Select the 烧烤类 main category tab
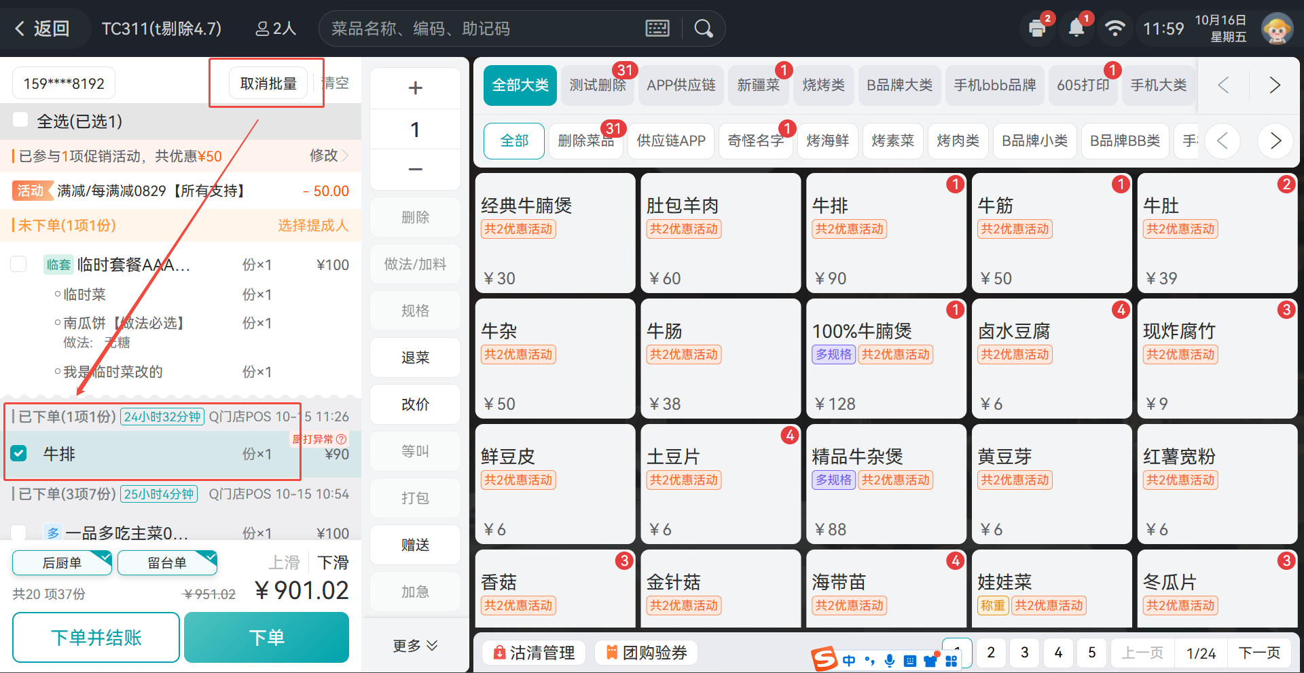 (823, 85)
